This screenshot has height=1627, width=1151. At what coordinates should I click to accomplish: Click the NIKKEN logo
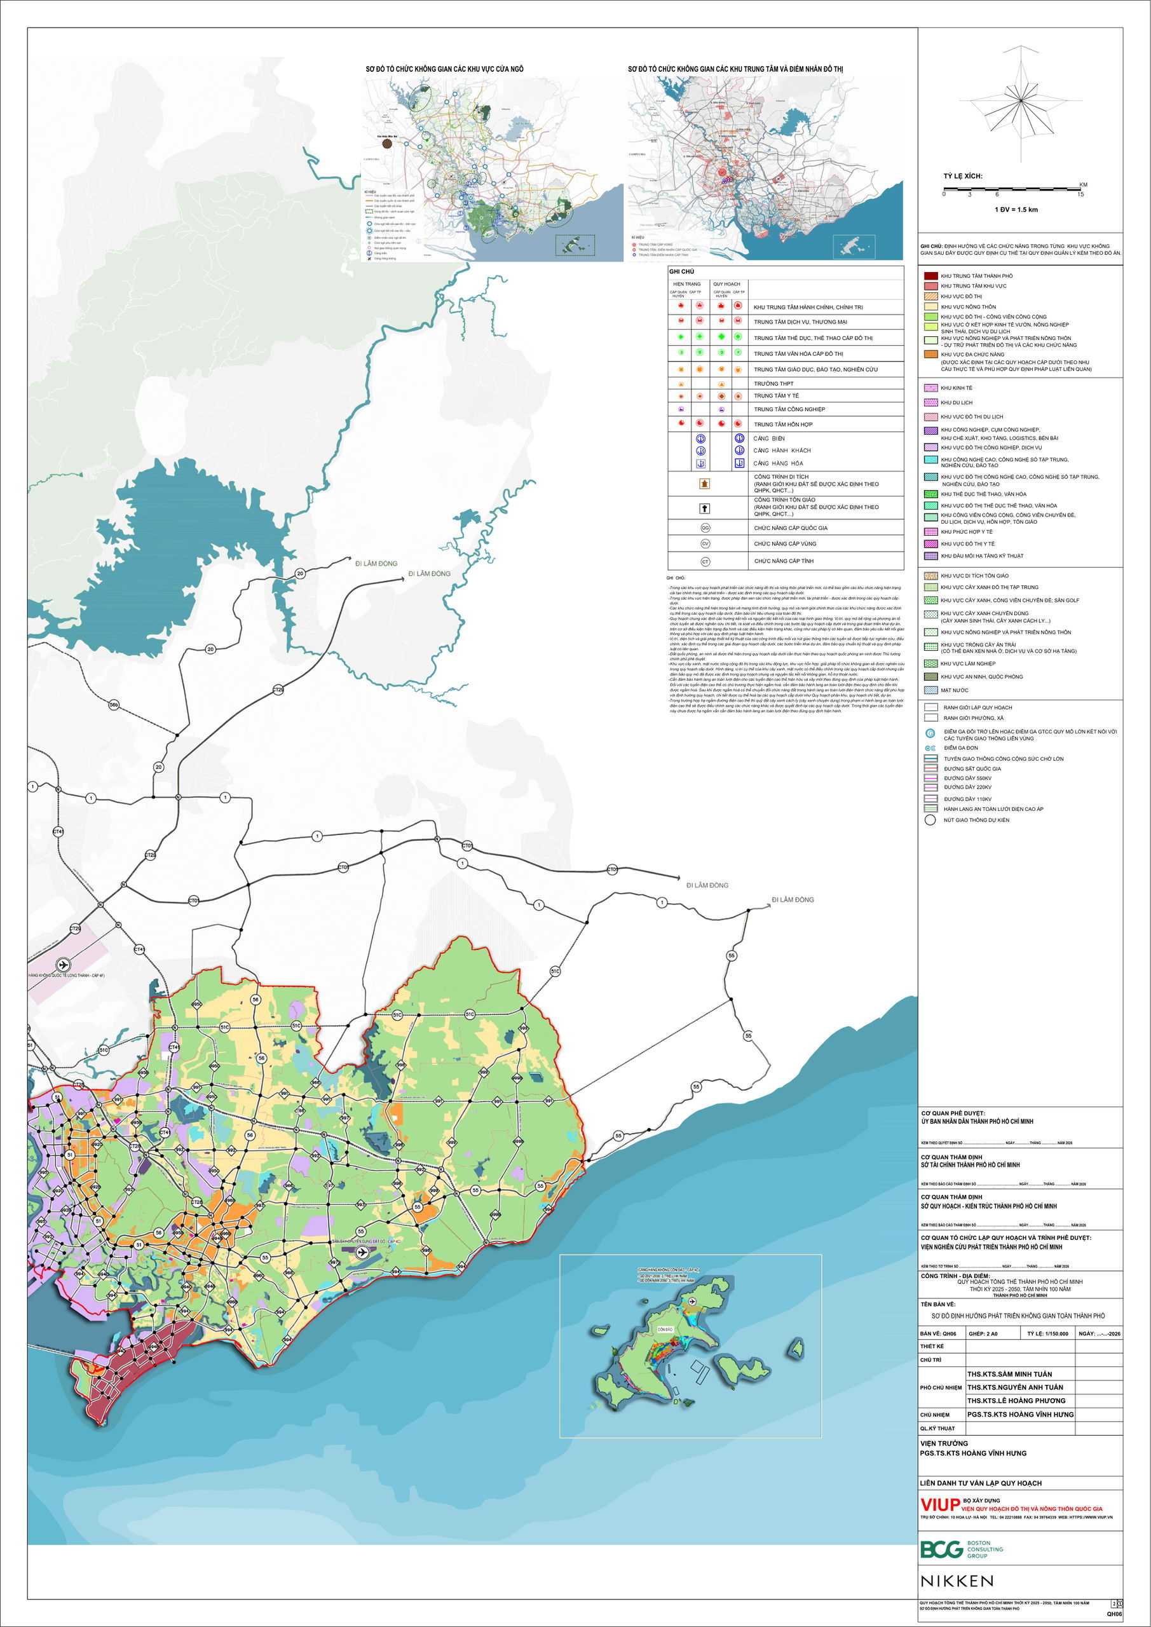tap(956, 1581)
